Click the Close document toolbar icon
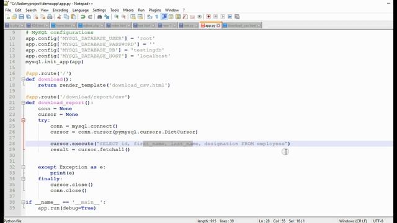 tap(36, 17)
